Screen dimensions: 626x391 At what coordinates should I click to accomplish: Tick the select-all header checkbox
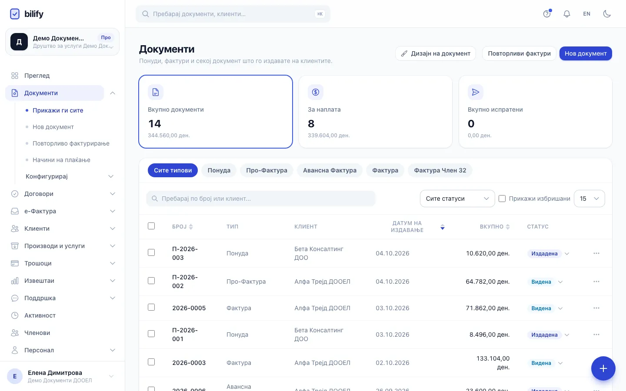[151, 226]
